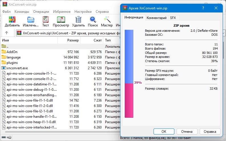226x141 pixels.
Task: Click the Отмена button
Action: (187, 131)
